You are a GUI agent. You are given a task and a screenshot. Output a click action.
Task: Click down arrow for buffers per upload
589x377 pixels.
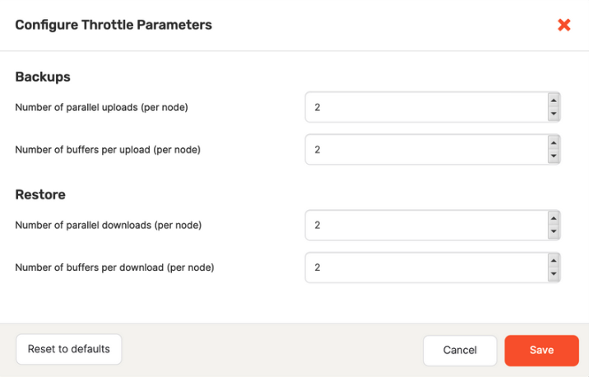554,156
